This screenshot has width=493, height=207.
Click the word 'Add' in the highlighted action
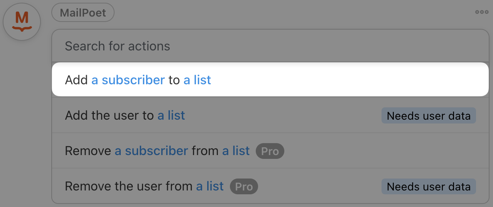(x=76, y=80)
